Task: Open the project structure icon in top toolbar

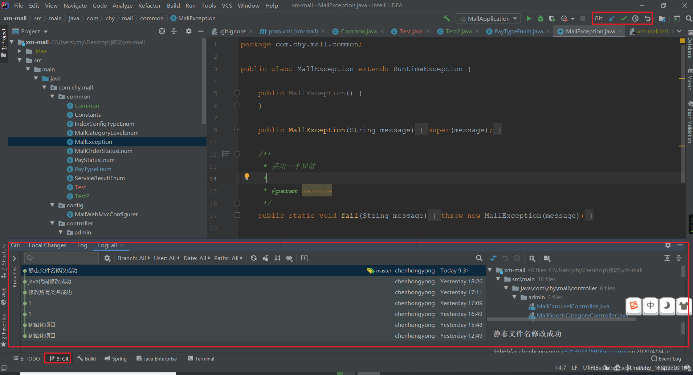Action: tap(662, 18)
